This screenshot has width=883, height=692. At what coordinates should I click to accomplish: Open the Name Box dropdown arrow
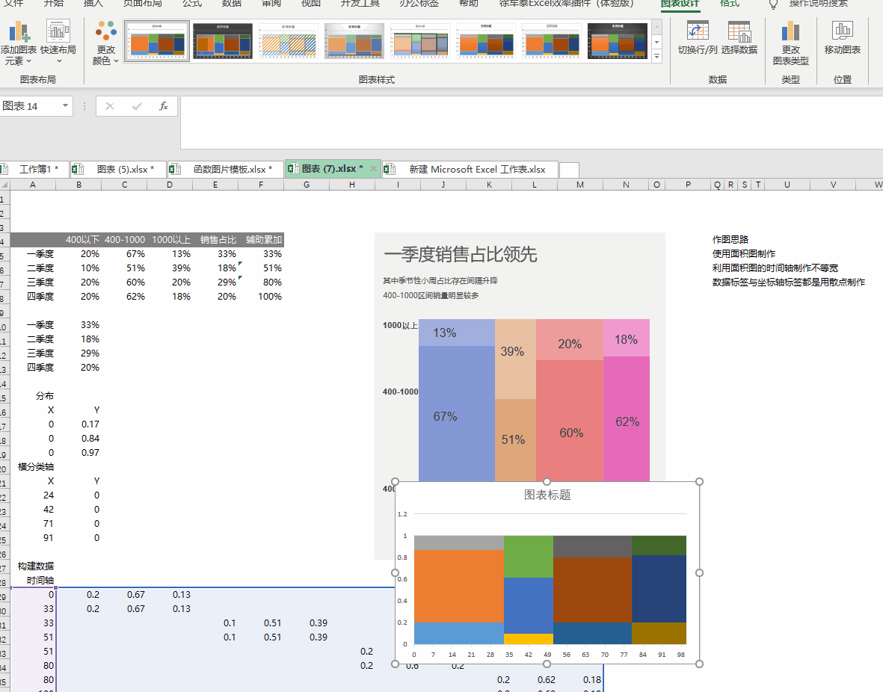click(x=65, y=106)
